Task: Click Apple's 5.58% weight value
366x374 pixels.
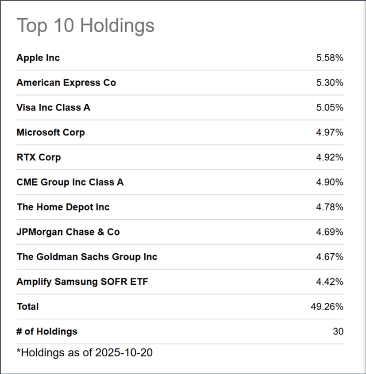Action: [330, 58]
